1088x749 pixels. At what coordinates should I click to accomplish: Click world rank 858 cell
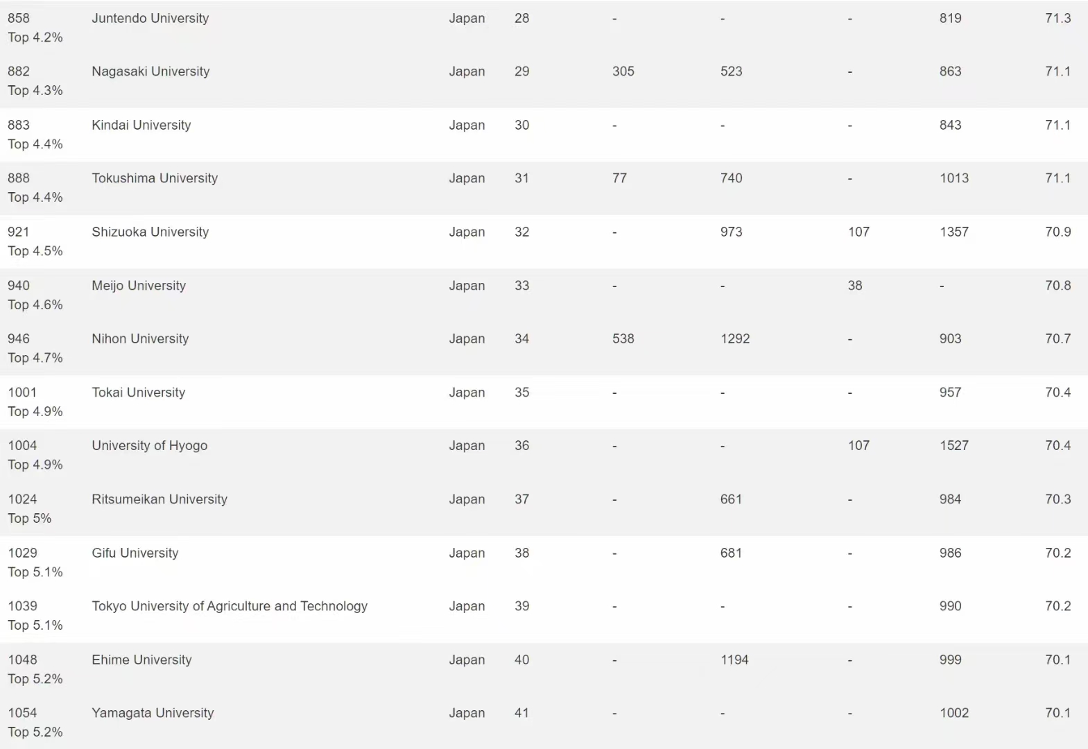click(19, 19)
